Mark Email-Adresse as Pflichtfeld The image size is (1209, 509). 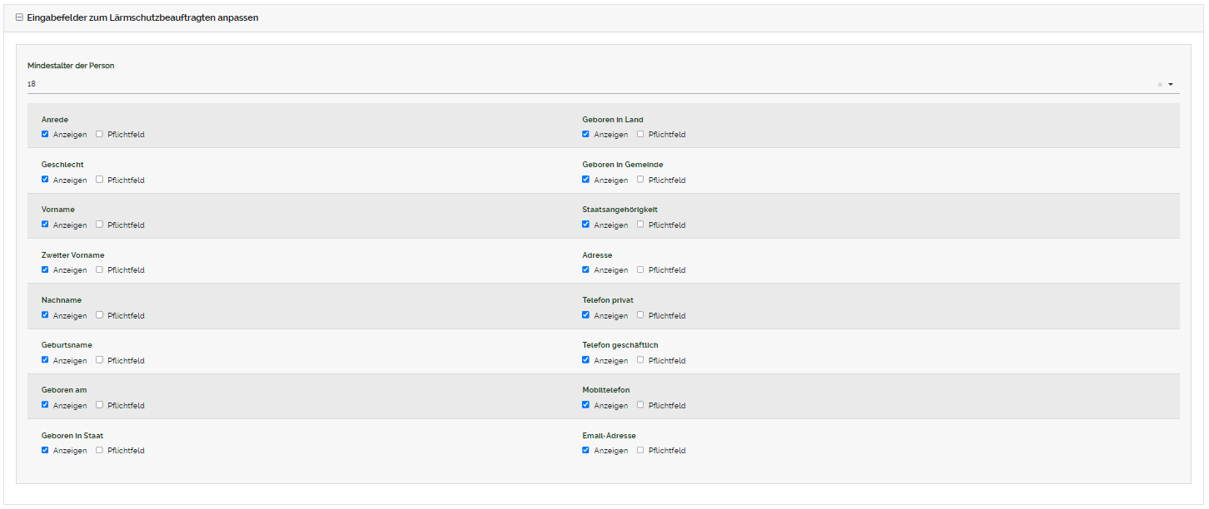640,450
